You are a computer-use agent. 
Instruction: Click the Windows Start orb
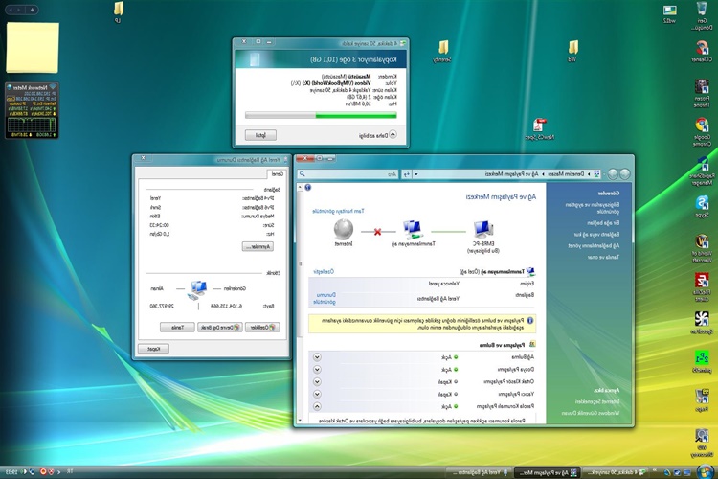click(706, 471)
